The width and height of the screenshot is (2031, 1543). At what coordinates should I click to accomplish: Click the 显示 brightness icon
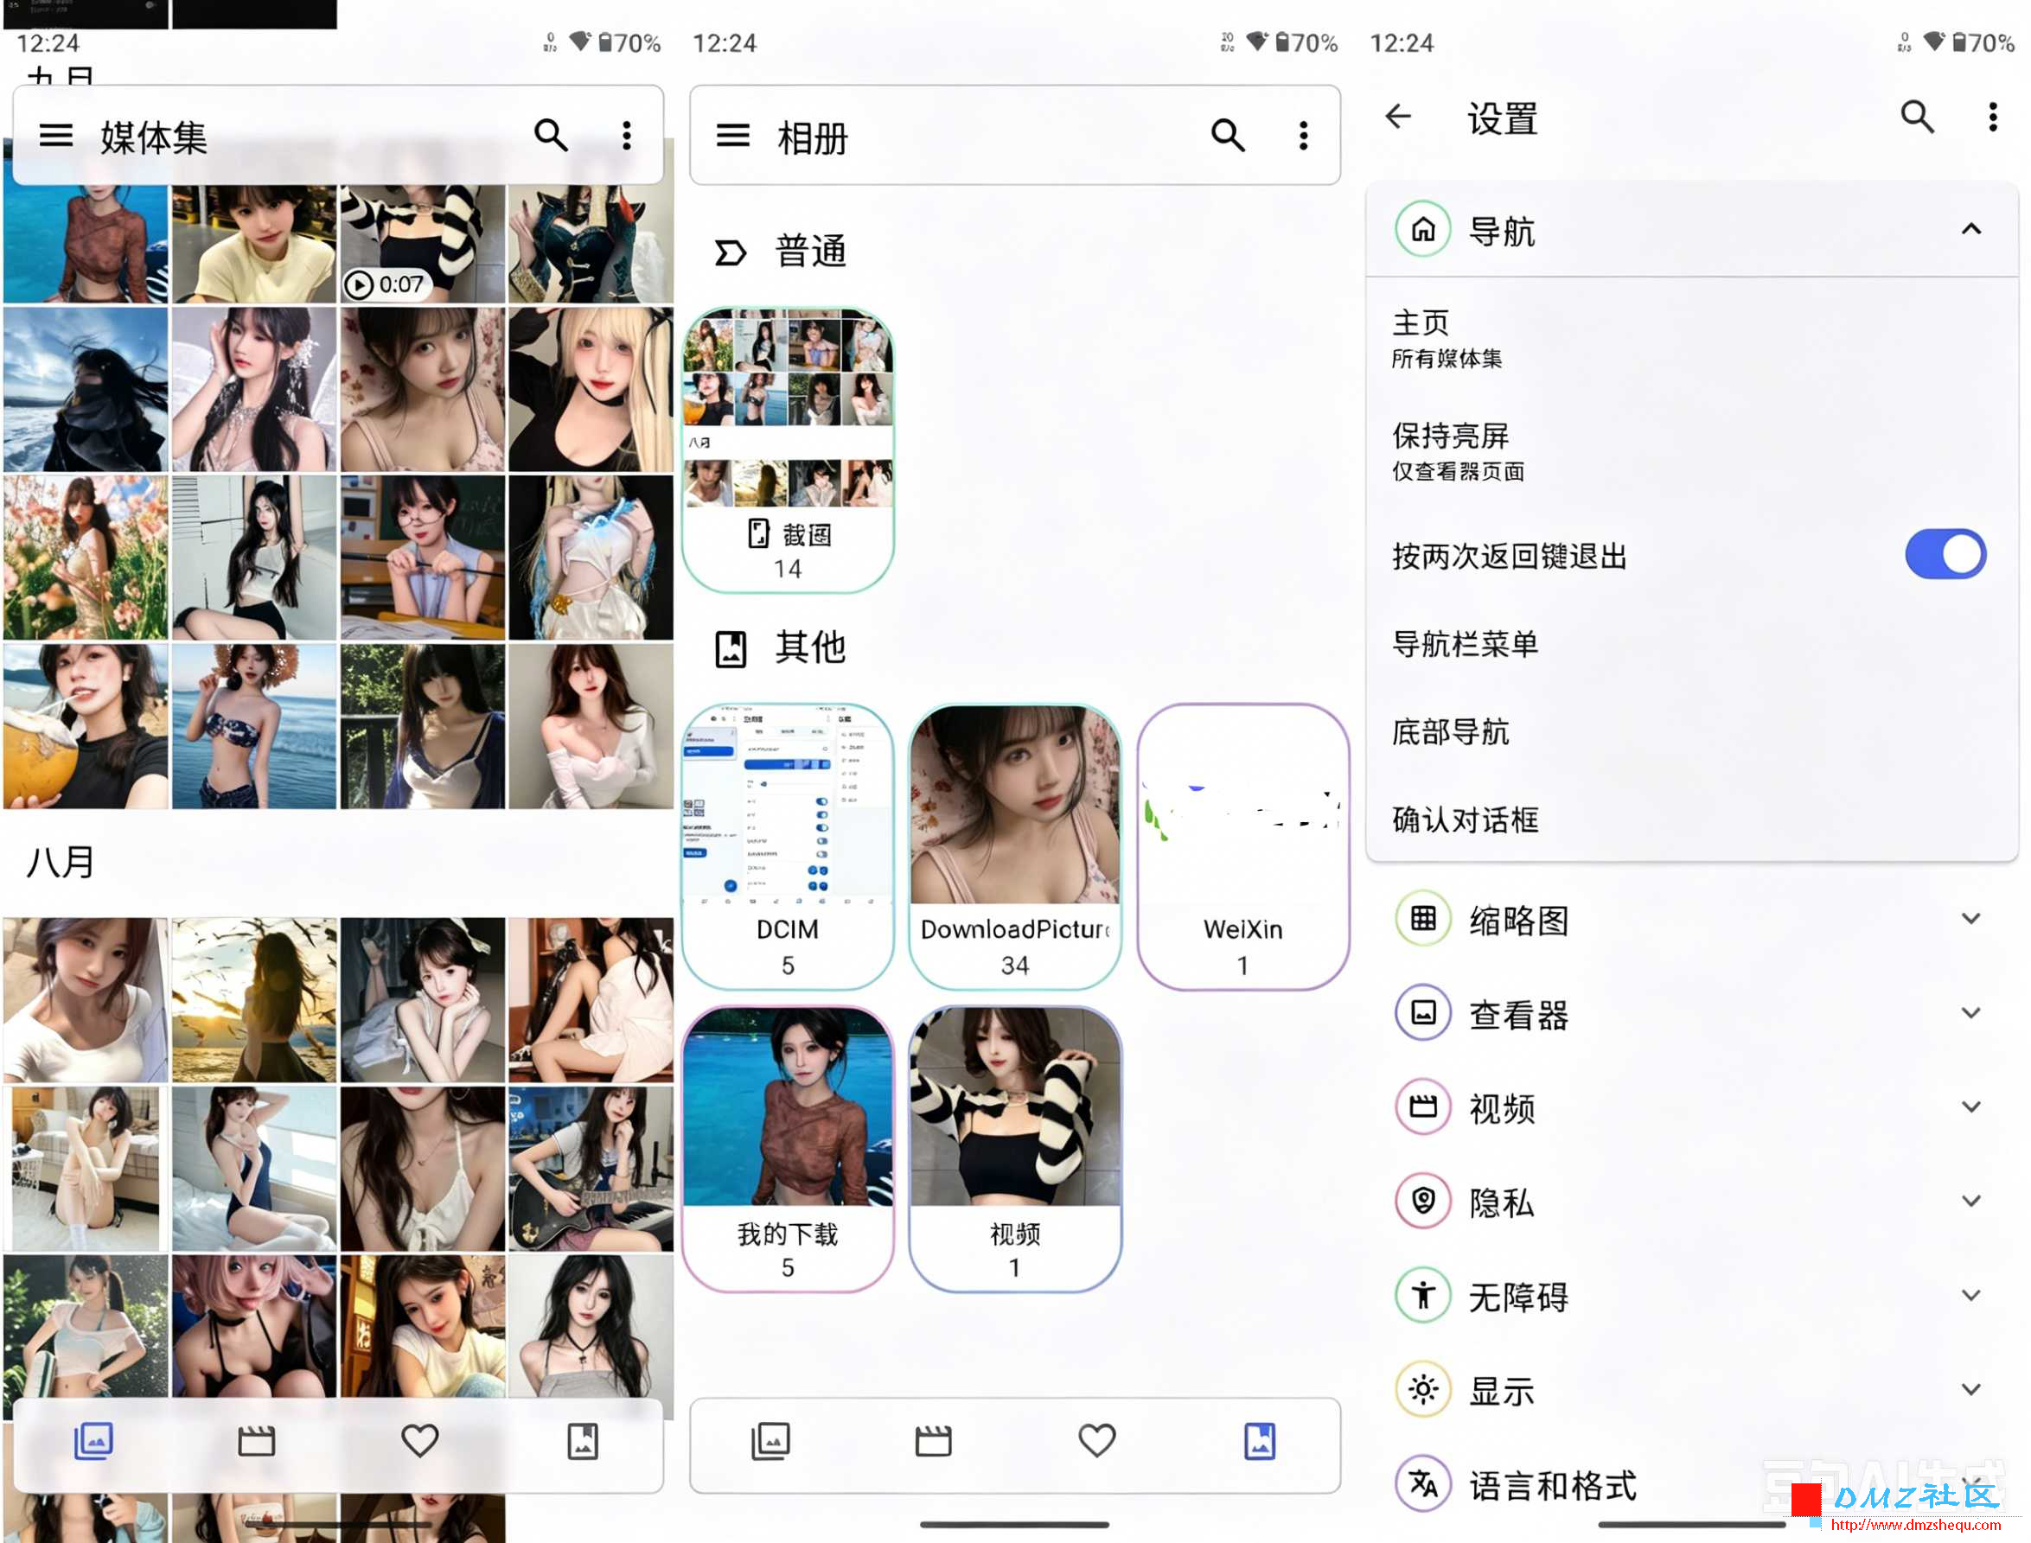(x=1423, y=1388)
